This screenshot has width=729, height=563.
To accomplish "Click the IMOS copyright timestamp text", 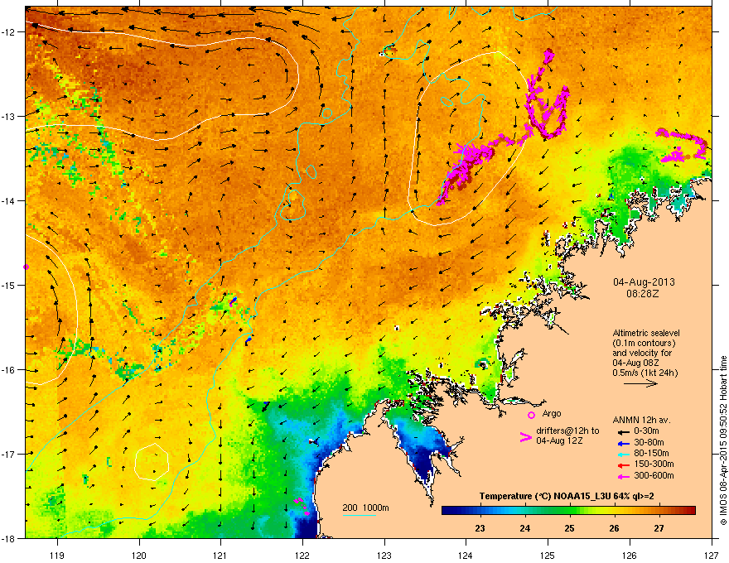I will (x=723, y=440).
